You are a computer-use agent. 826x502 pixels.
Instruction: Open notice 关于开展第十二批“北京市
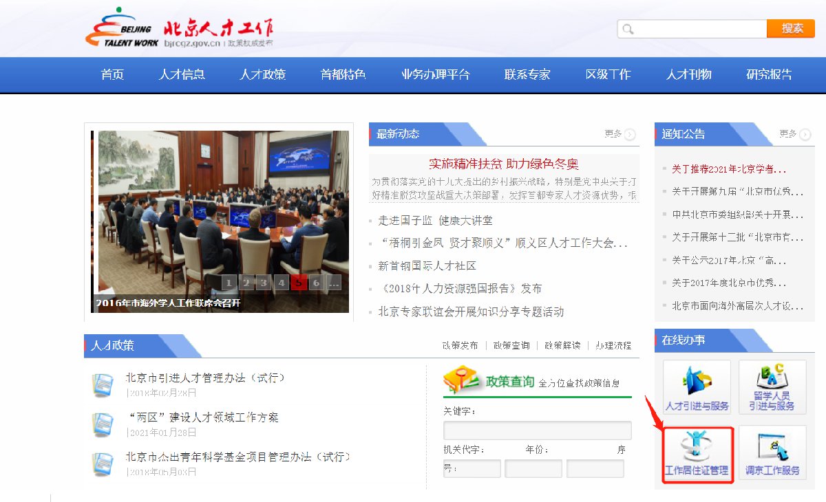(x=738, y=237)
